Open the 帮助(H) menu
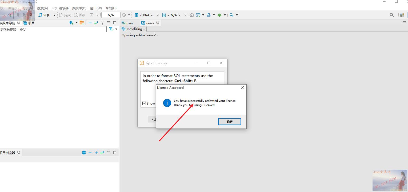Screen dimensions: 408x192 coord(111,8)
